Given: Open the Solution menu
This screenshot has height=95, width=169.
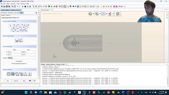Looking at the screenshot, I should [x=13, y=4].
